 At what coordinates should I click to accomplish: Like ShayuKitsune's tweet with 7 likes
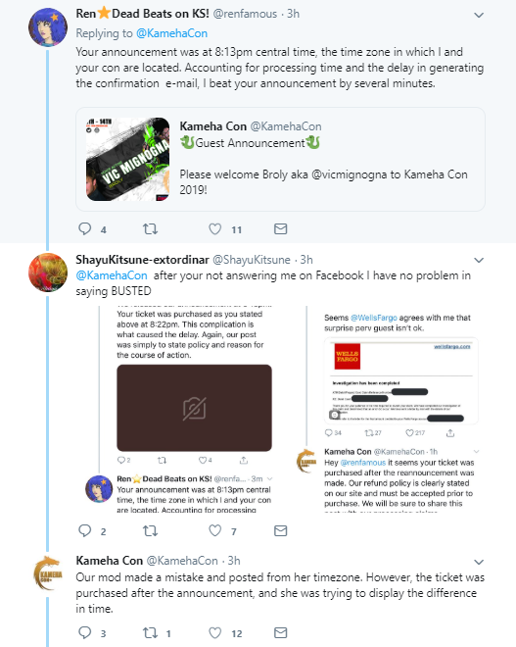click(214, 530)
